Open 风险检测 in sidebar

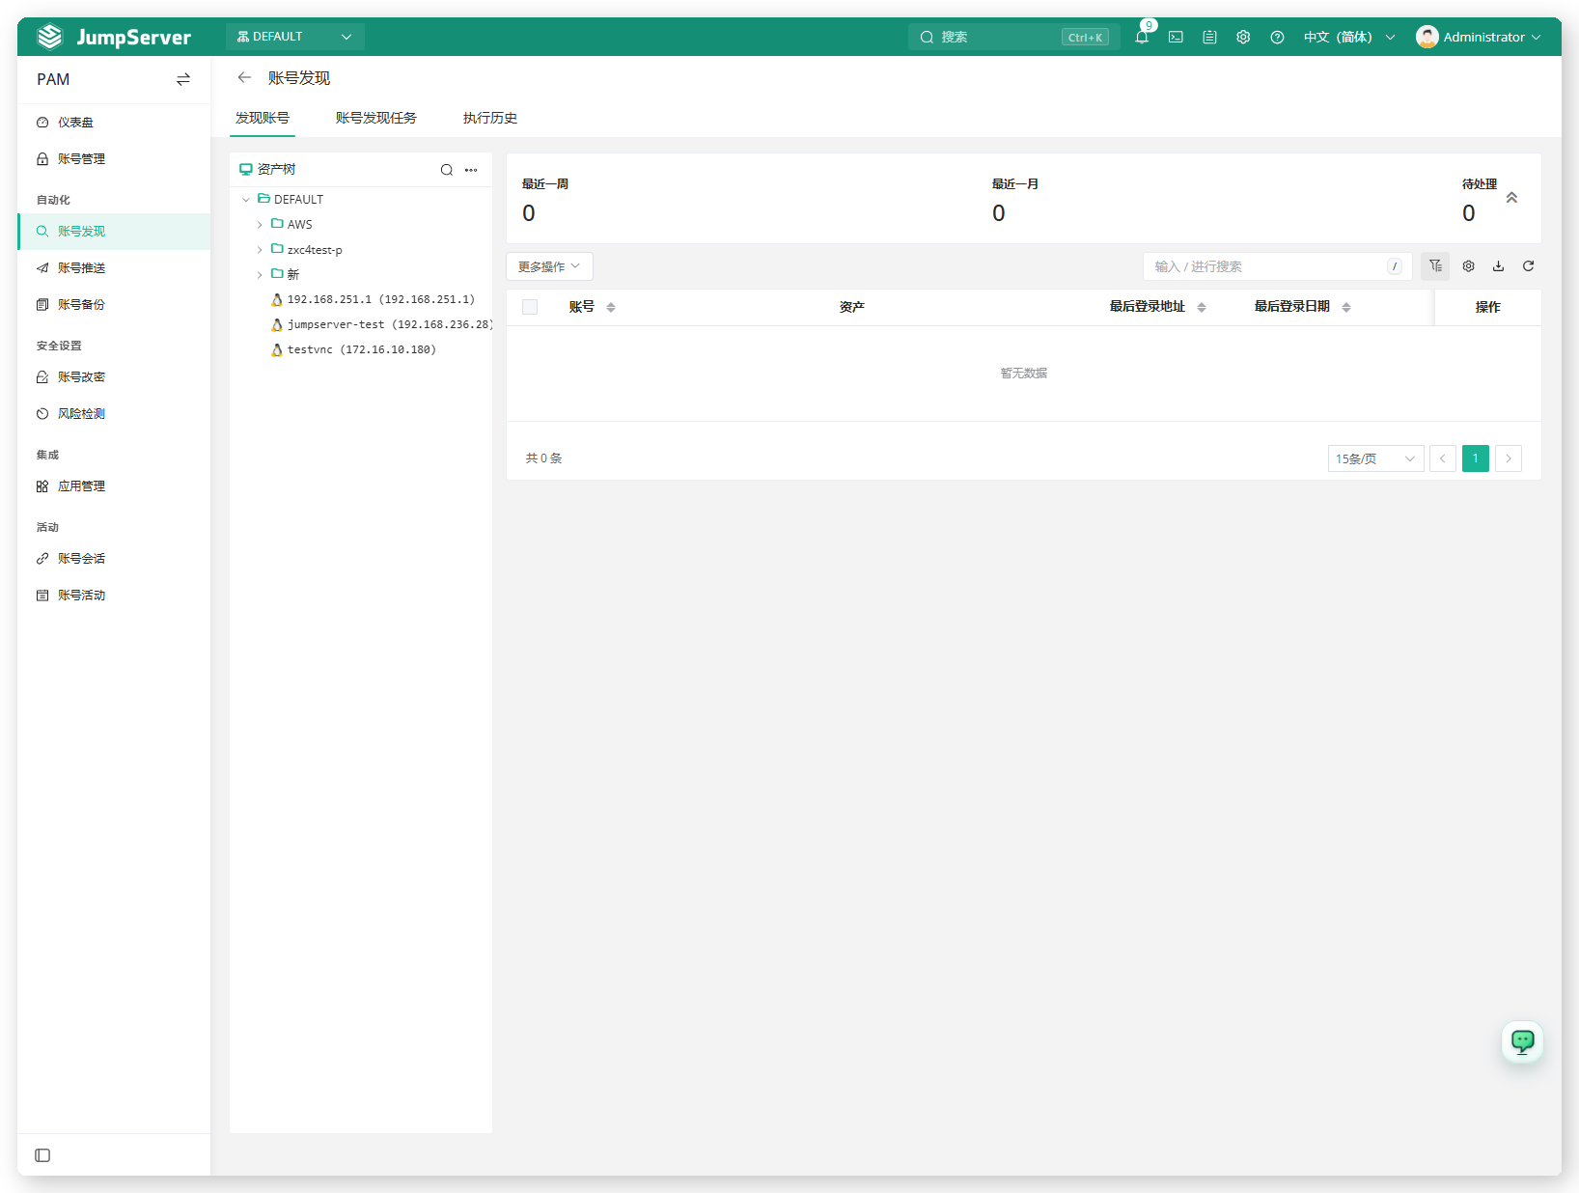point(114,414)
